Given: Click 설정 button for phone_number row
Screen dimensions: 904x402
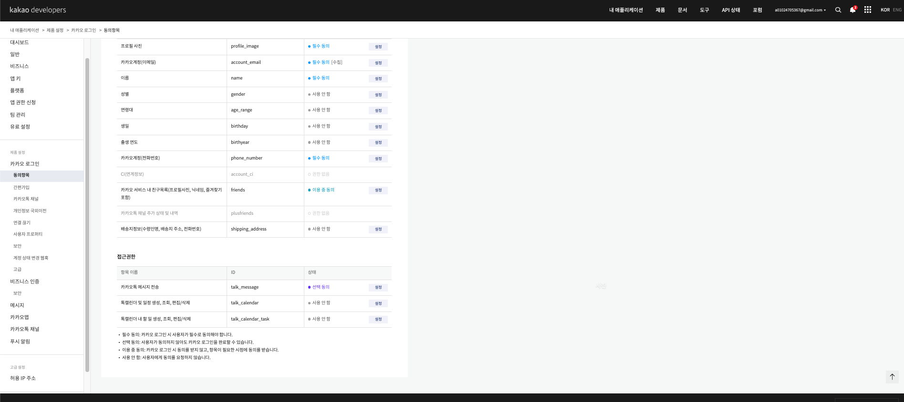Looking at the screenshot, I should (x=378, y=159).
